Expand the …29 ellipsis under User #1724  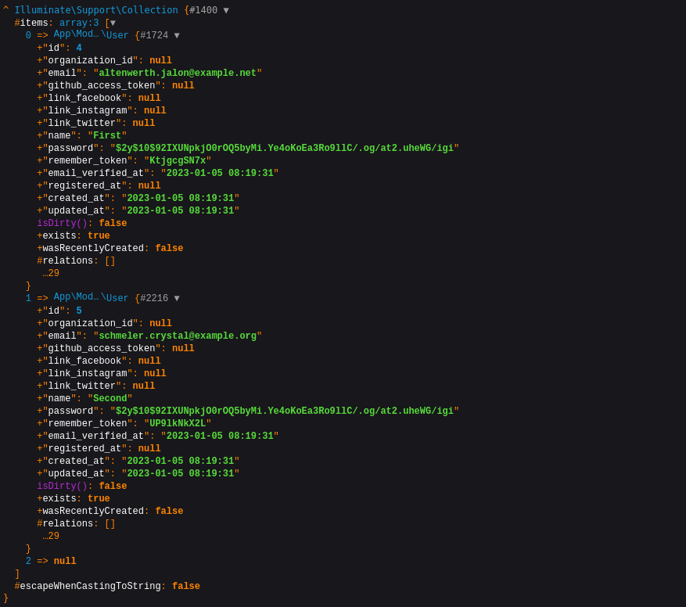tap(51, 274)
